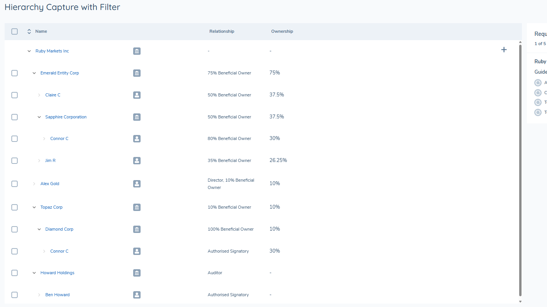Click the company icon for Topaz Corp
This screenshot has height=307, width=547.
click(137, 207)
